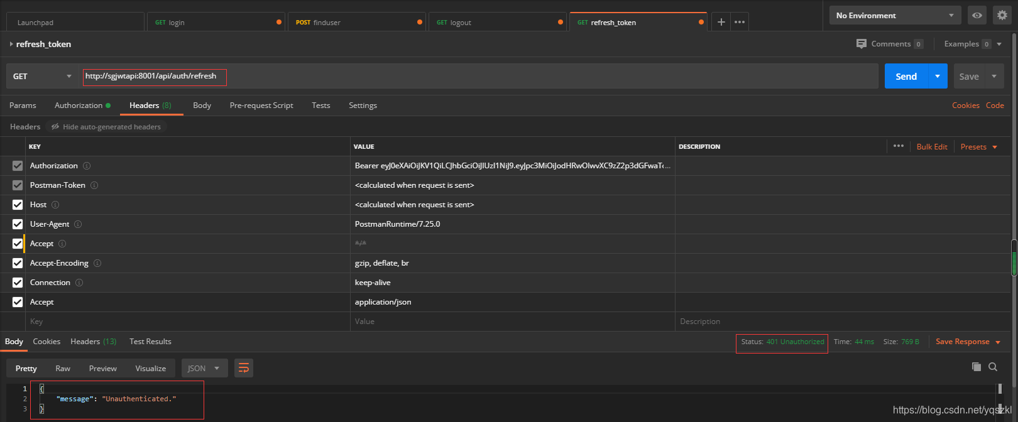Select Preview response view
Screen dimensions: 1018x422
point(103,369)
